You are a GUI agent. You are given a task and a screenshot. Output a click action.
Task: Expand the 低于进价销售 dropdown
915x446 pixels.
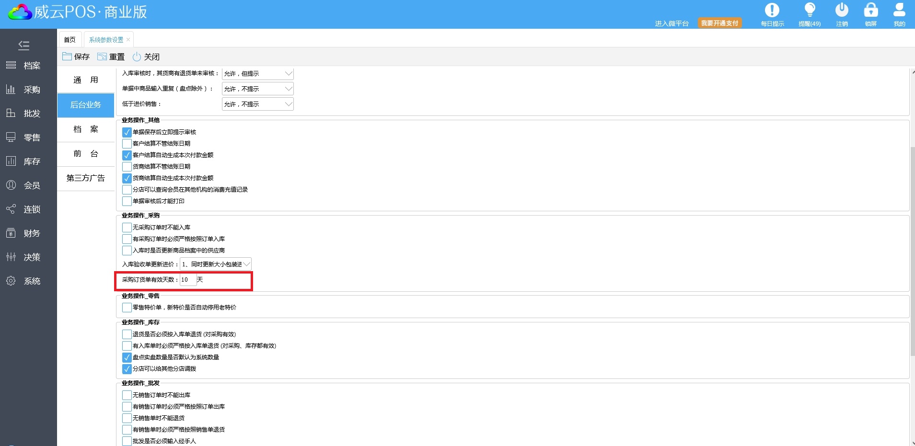tap(288, 104)
